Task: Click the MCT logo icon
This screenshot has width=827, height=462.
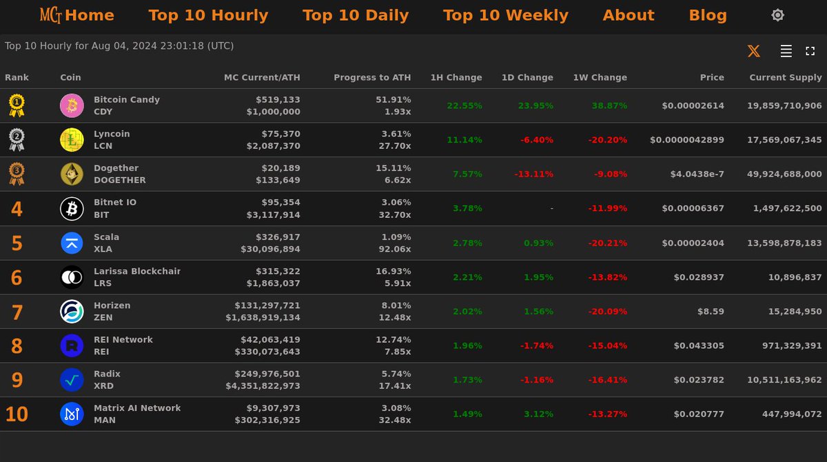Action: [x=50, y=15]
